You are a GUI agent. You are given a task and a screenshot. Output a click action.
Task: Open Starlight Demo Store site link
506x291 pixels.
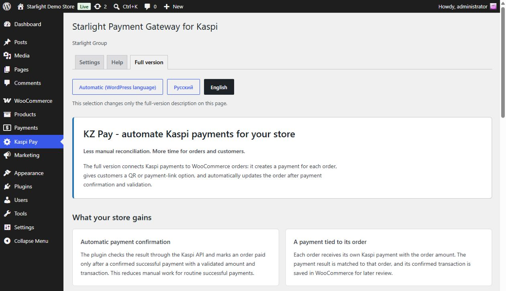(x=51, y=6)
